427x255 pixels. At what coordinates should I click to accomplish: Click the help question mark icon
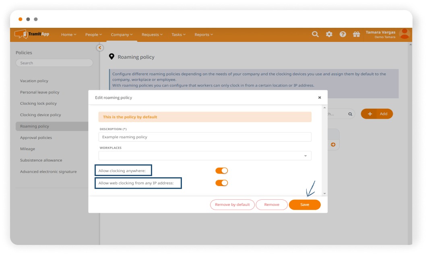coord(342,34)
